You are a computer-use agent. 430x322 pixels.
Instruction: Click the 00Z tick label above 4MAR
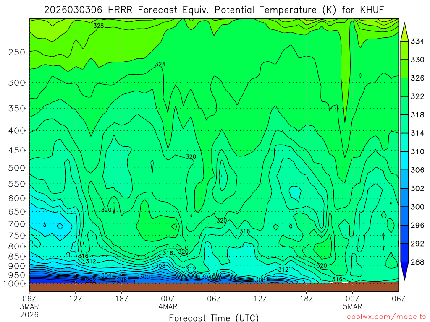coord(168,299)
